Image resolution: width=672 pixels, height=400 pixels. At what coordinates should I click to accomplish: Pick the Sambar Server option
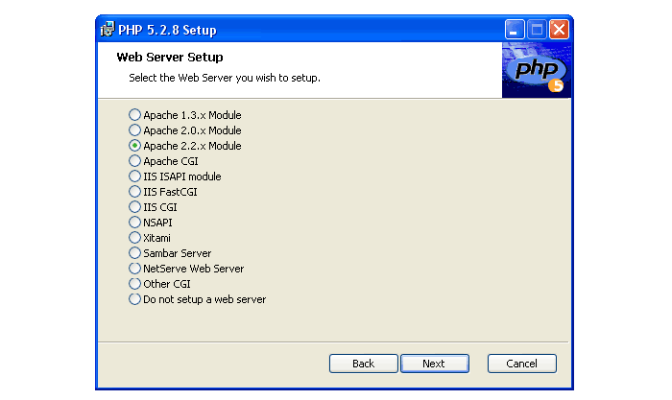[x=134, y=253]
